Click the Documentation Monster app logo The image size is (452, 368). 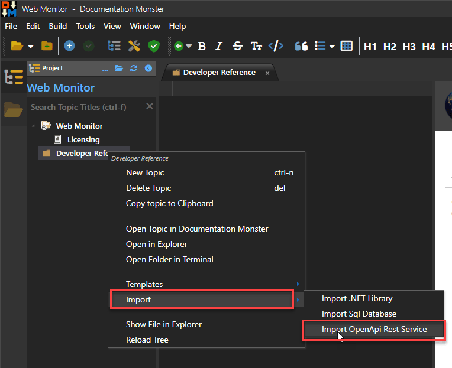tap(9, 9)
